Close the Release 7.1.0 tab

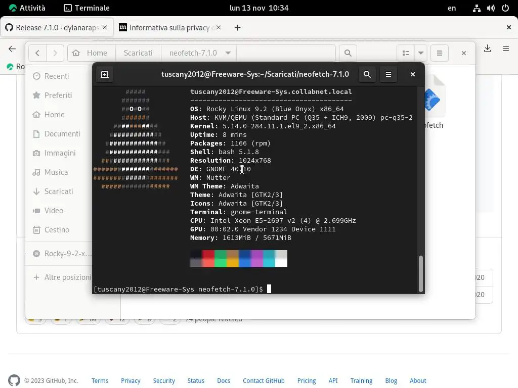(x=105, y=27)
